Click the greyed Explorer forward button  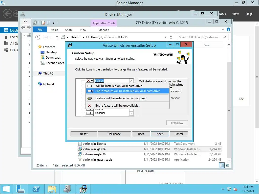[45, 37]
